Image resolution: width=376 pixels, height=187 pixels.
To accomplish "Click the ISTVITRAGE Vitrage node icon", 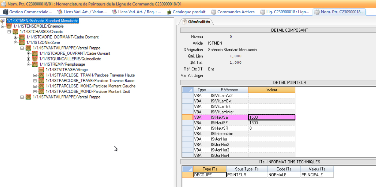I will tap(41, 70).
